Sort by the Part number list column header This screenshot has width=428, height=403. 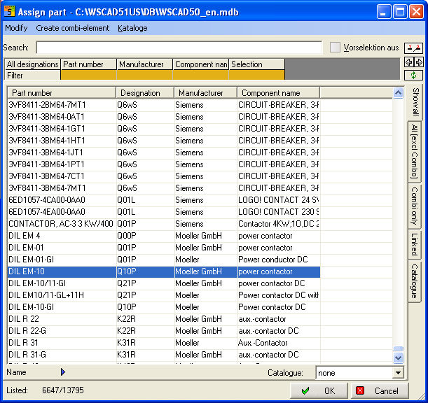click(62, 93)
